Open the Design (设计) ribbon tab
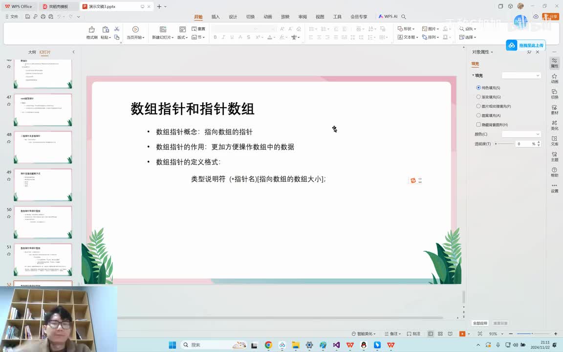 pos(233,17)
